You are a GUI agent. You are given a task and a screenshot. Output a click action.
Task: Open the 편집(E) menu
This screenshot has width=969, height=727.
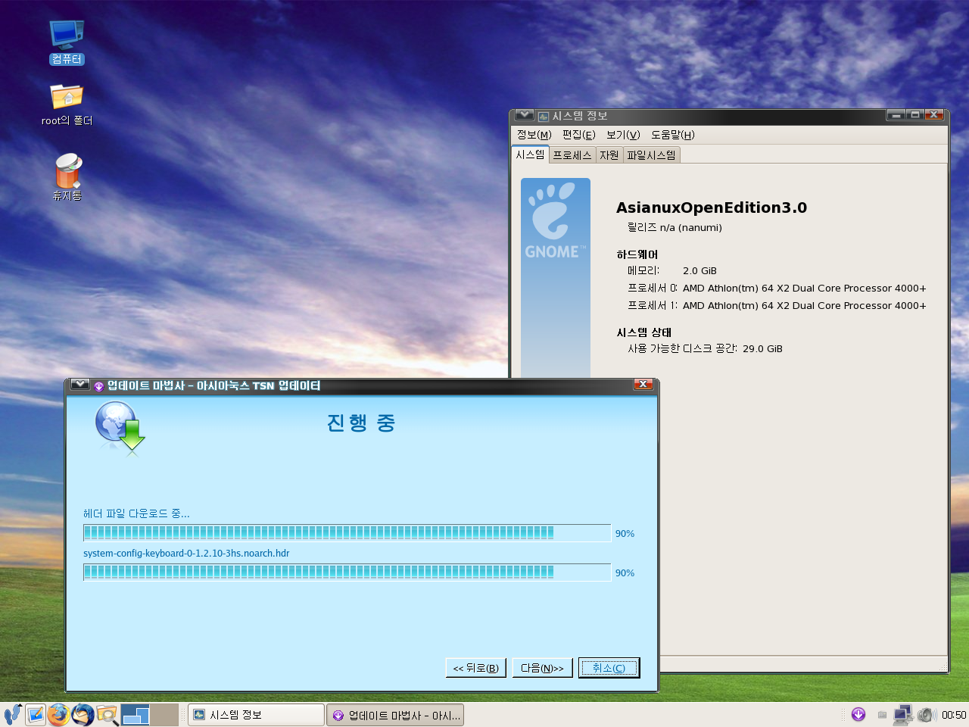click(x=578, y=135)
